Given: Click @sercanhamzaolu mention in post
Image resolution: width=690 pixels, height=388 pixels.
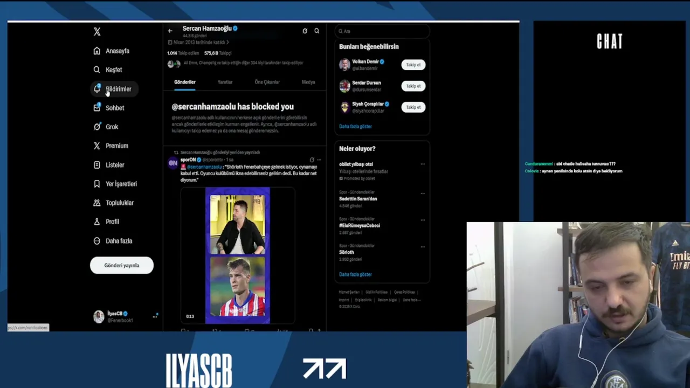Looking at the screenshot, I should (204, 167).
